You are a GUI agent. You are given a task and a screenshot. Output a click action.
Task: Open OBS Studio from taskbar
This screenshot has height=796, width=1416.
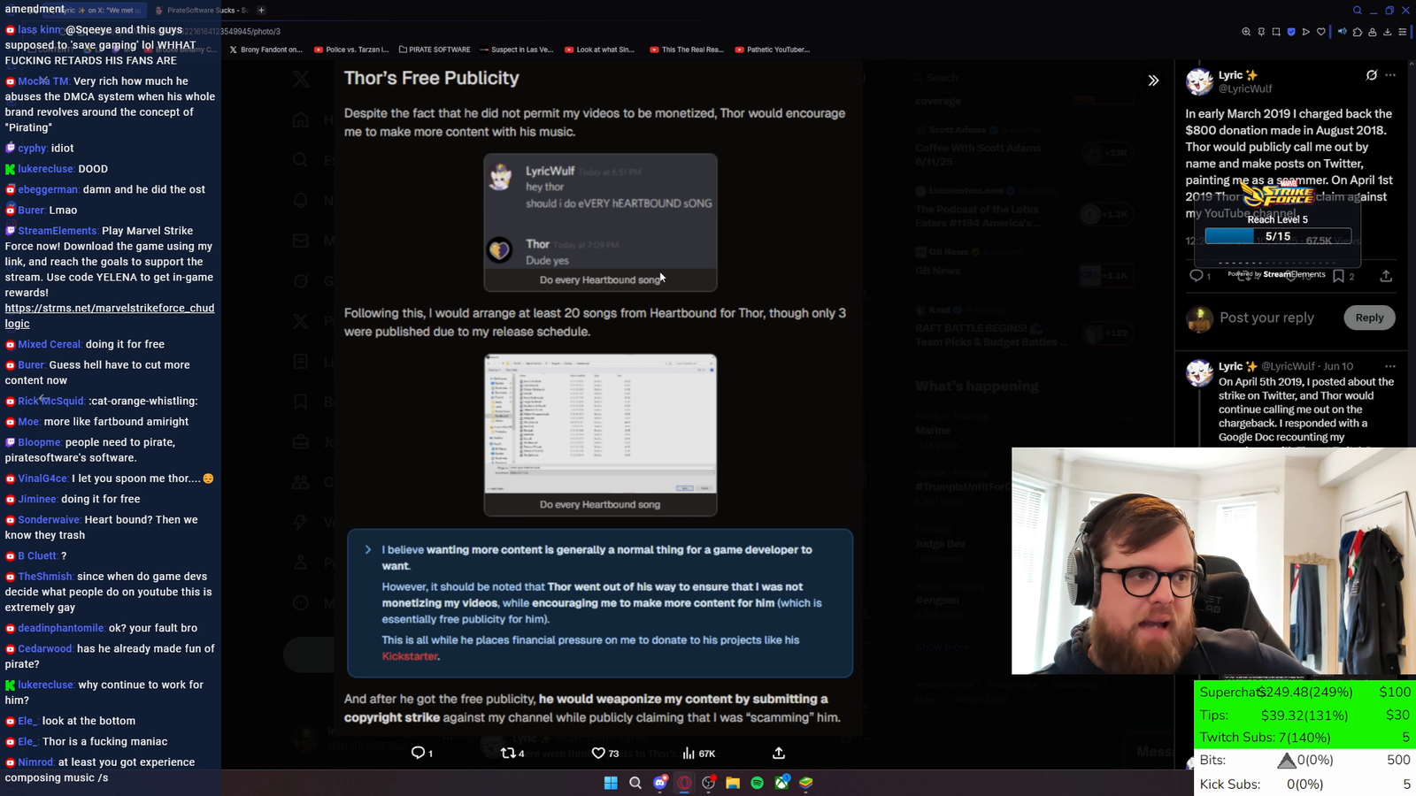click(x=709, y=783)
